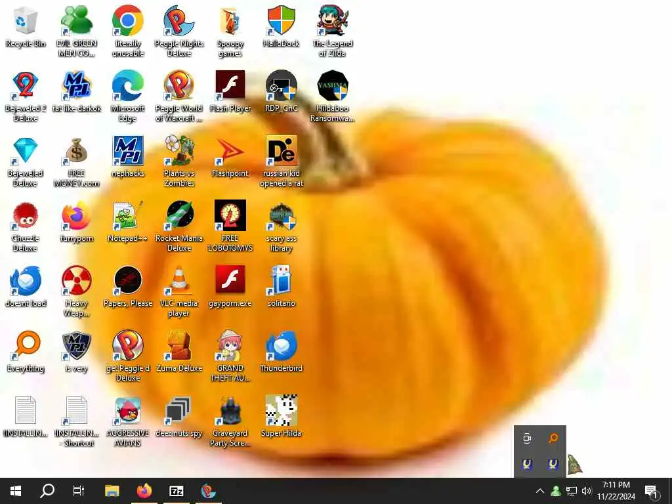The image size is (672, 504).
Task: Launch the Heavy Weapon radiation icon
Action: [76, 291]
